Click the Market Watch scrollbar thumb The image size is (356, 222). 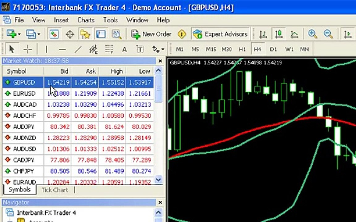(159, 88)
